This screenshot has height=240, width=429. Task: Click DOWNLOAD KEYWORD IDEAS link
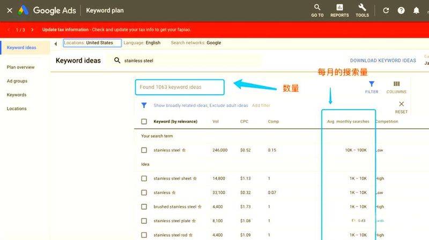(x=383, y=60)
